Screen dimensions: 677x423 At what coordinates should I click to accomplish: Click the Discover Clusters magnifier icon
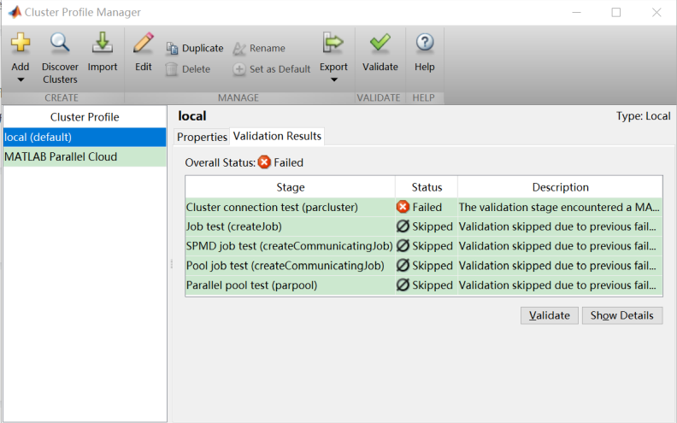point(60,43)
